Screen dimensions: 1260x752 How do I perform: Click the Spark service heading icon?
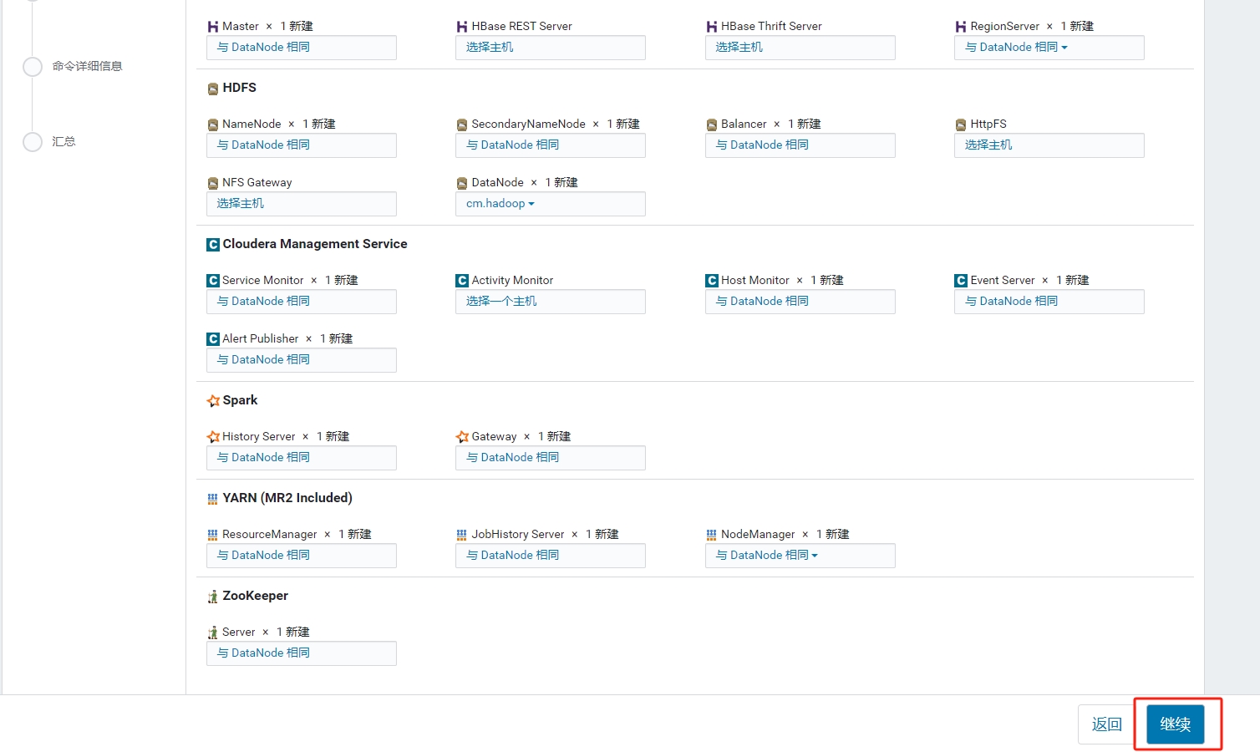213,401
